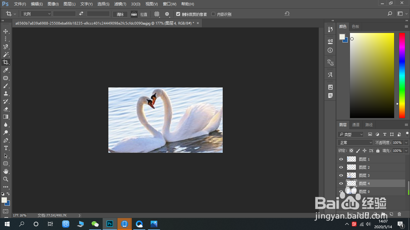This screenshot has height=230, width=410.
Task: Open the crop overlay grid options
Action: point(157,14)
